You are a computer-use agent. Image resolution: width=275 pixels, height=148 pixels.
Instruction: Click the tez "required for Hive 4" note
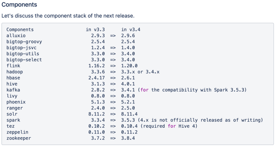(169, 126)
